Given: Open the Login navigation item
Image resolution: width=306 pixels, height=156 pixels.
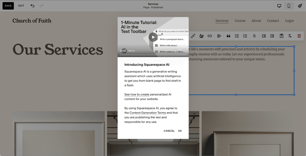Looking at the screenshot, I should [x=289, y=21].
